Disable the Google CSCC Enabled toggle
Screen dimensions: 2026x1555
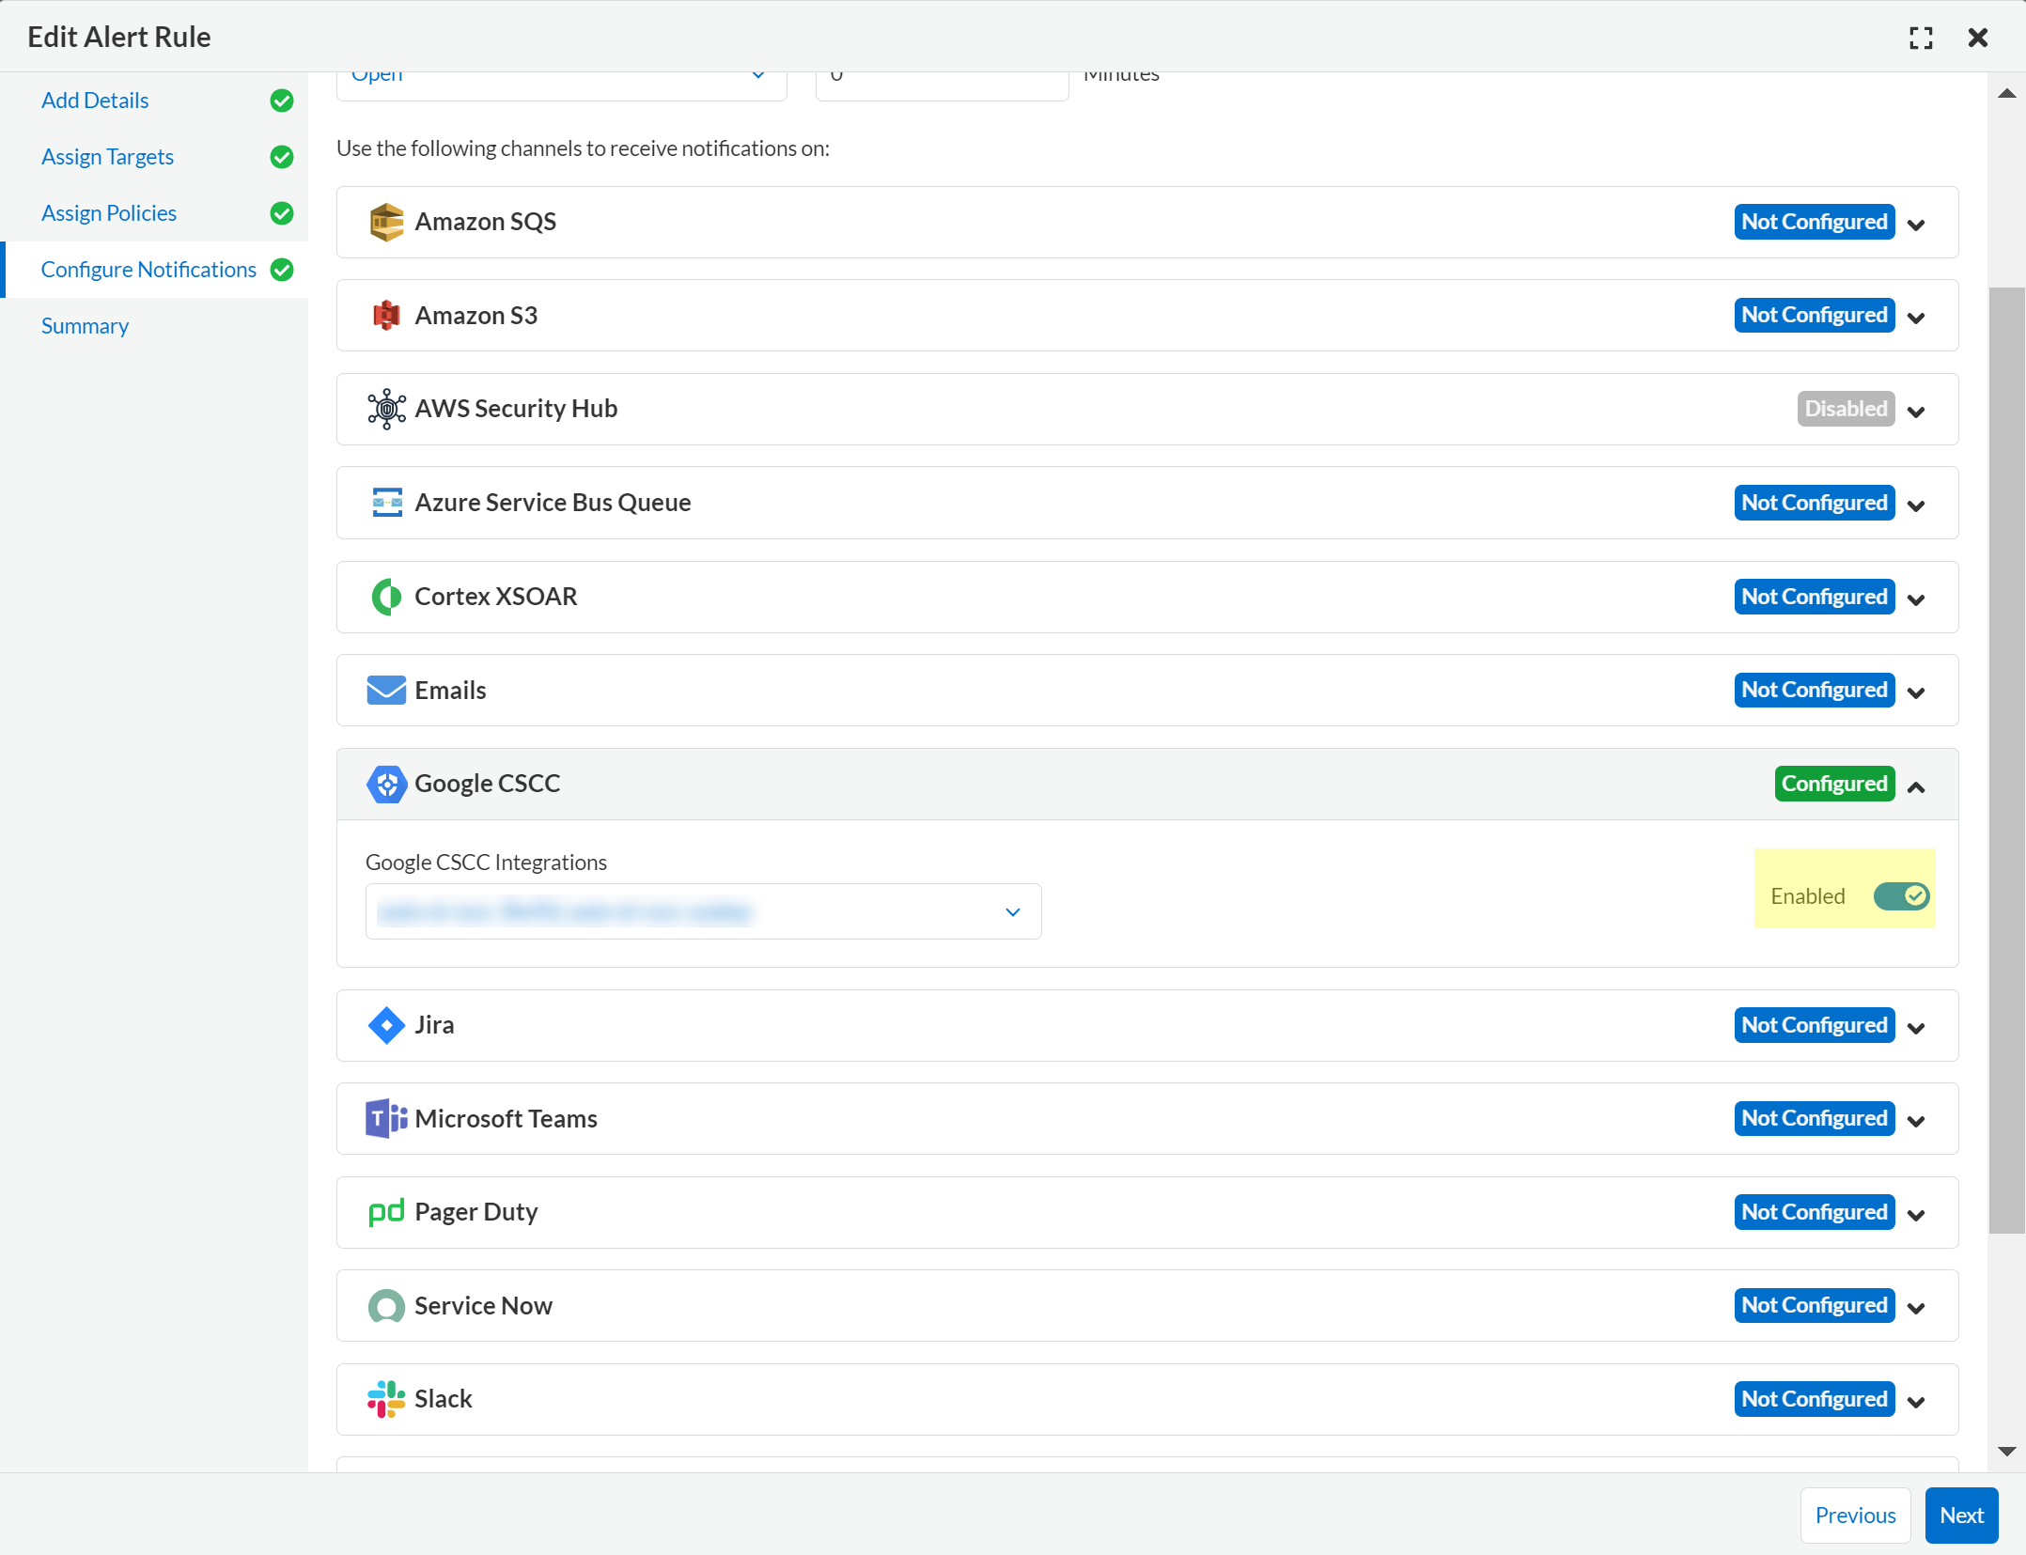click(x=1902, y=896)
